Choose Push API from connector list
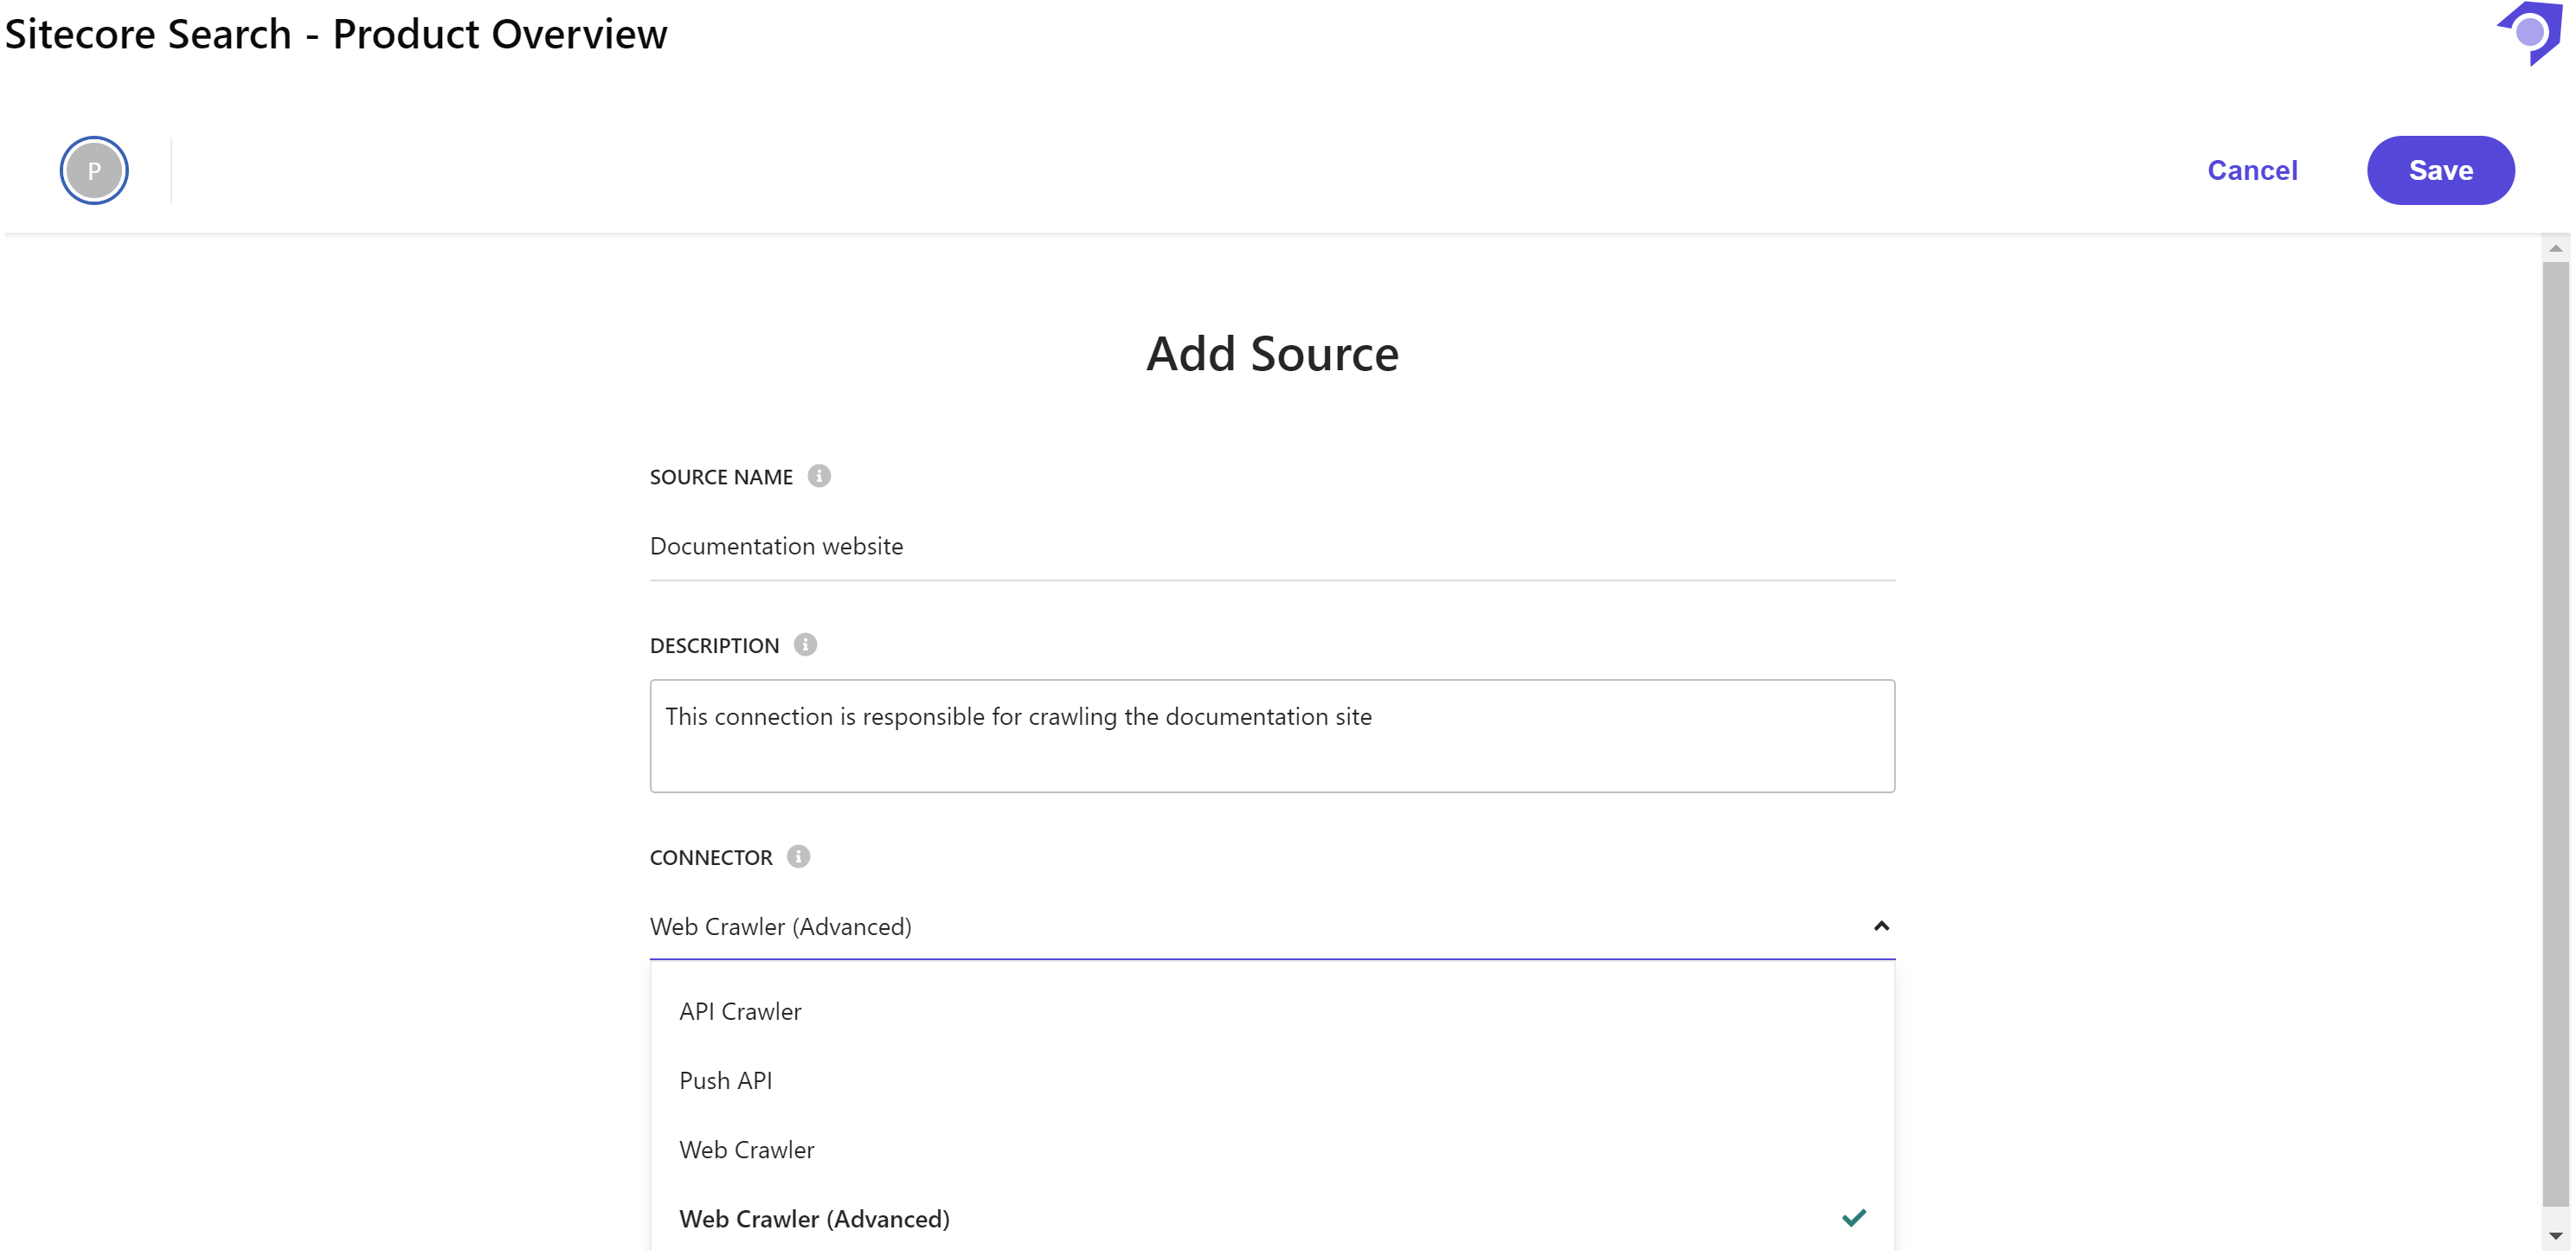The height and width of the screenshot is (1256, 2576). pyautogui.click(x=726, y=1081)
